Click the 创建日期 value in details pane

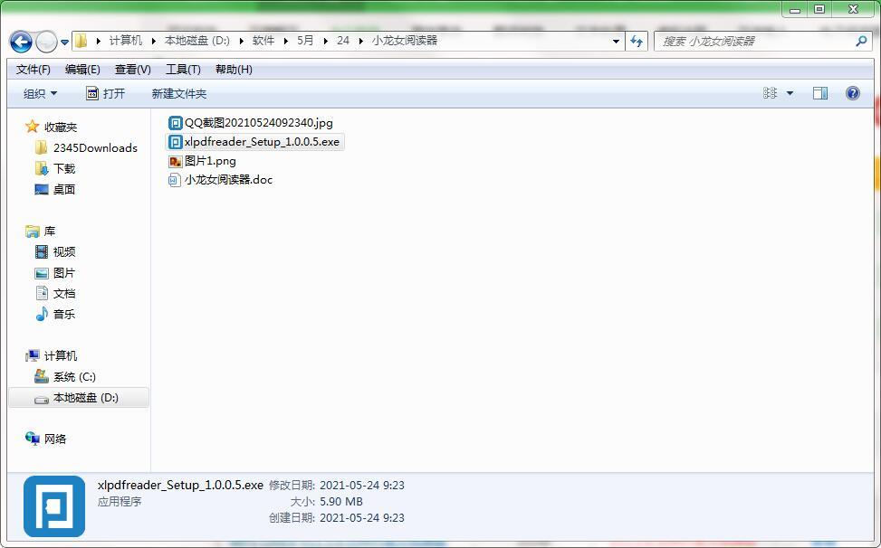(362, 518)
